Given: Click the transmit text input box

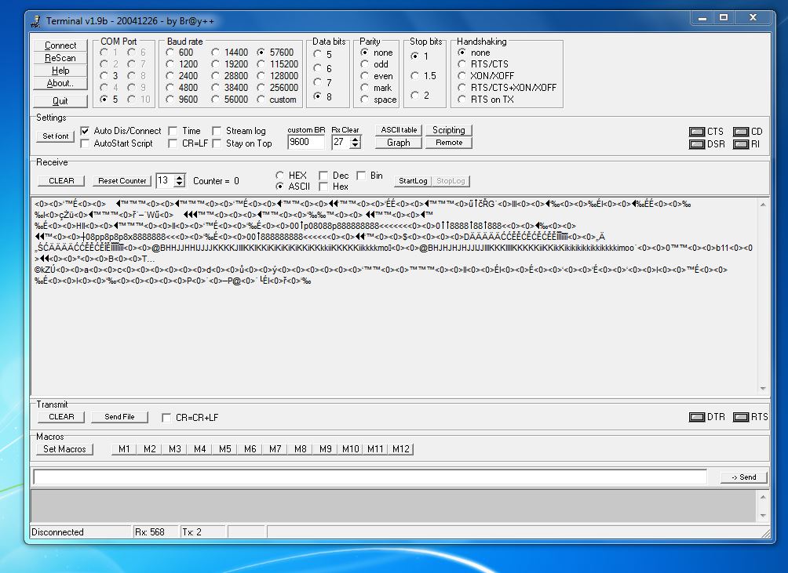Looking at the screenshot, I should click(x=370, y=477).
